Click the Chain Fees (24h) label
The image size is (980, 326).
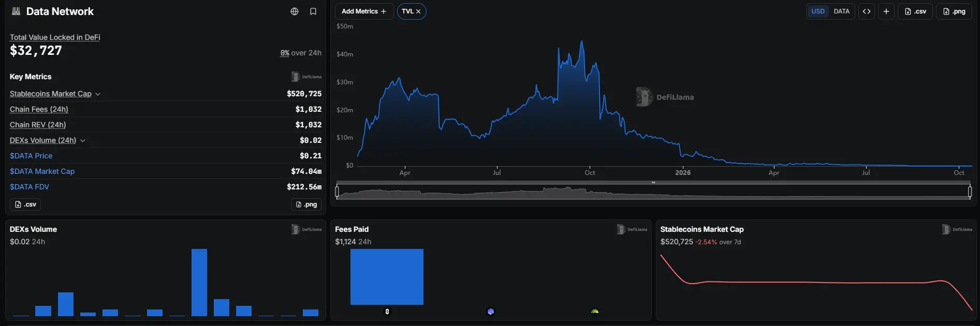tap(39, 109)
